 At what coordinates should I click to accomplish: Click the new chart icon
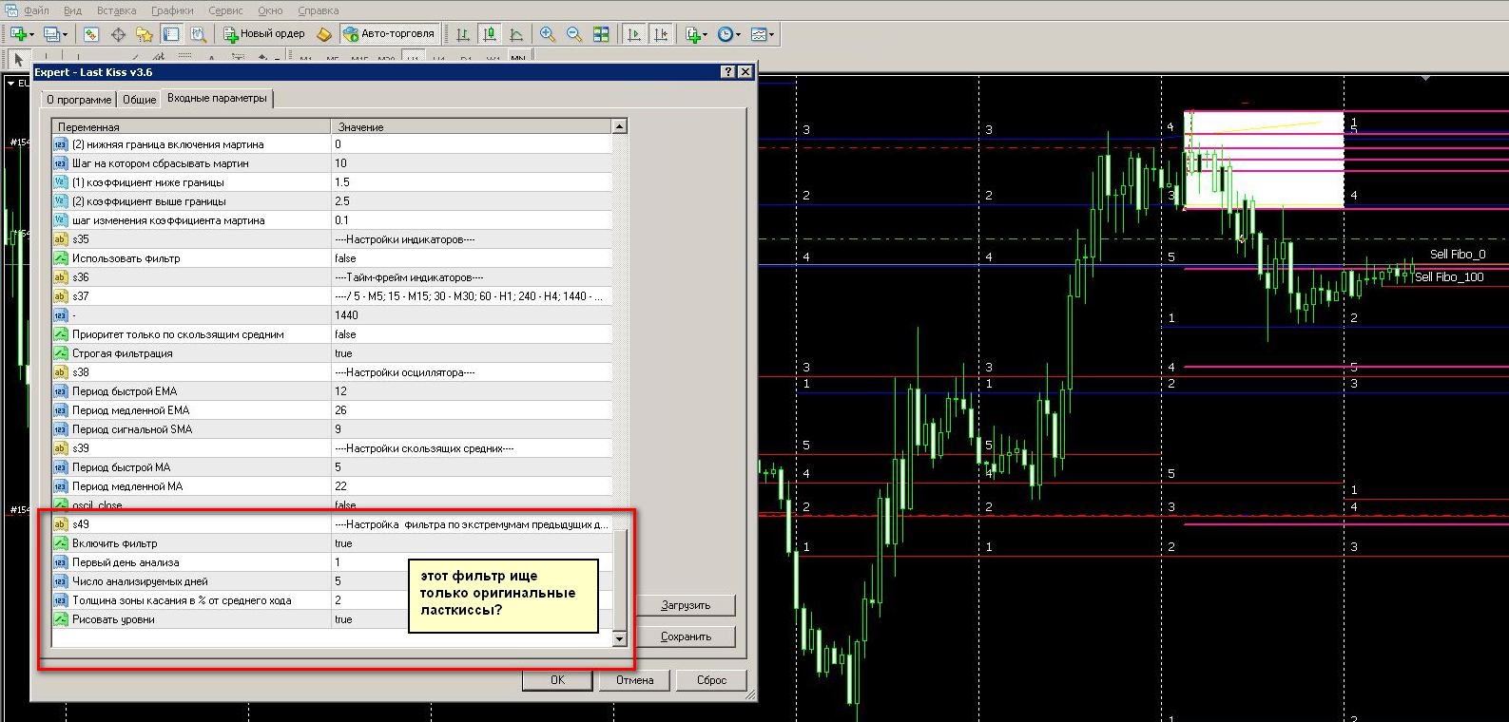[18, 34]
